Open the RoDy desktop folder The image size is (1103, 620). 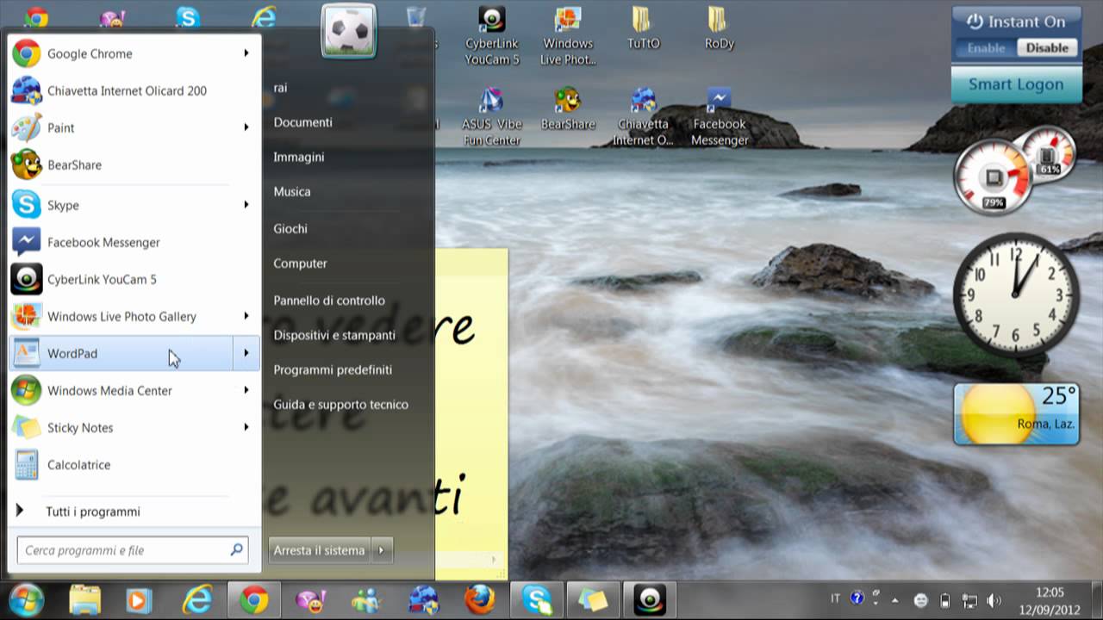tap(719, 28)
